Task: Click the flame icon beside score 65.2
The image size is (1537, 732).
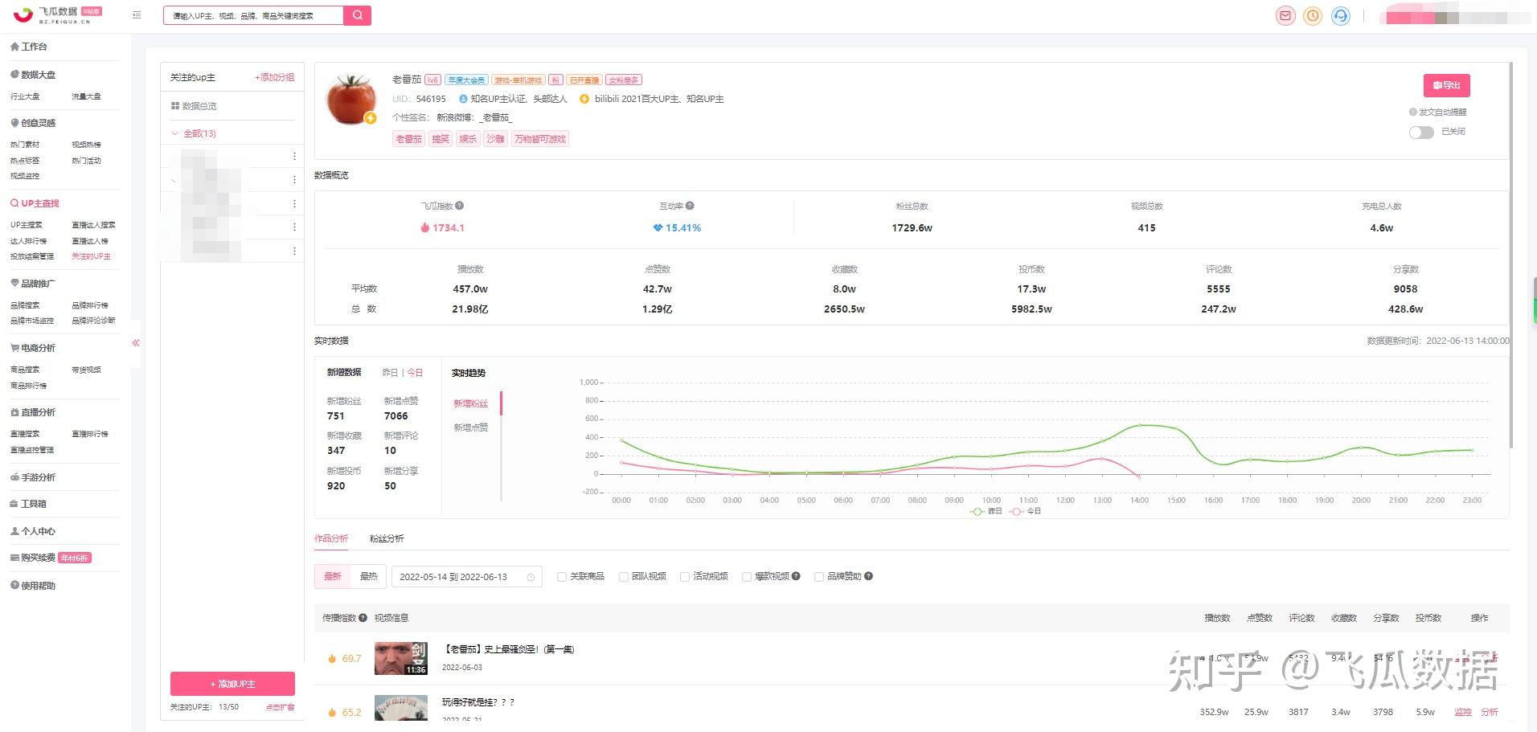Action: (x=332, y=713)
